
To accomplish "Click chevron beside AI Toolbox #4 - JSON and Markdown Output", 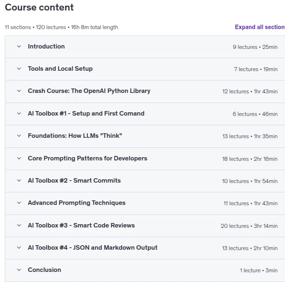I will click(x=19, y=248).
